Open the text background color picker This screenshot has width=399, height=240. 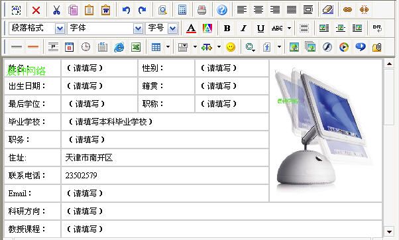coord(207,29)
